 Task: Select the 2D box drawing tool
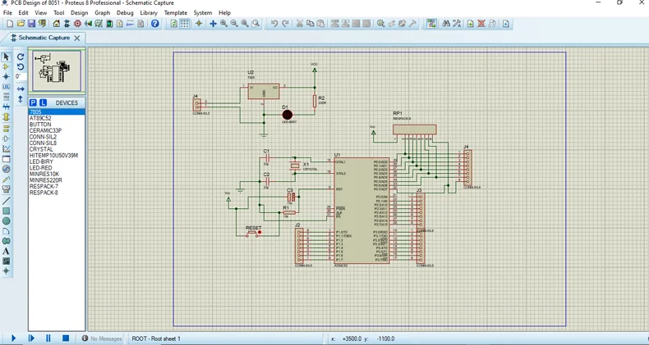coord(7,211)
